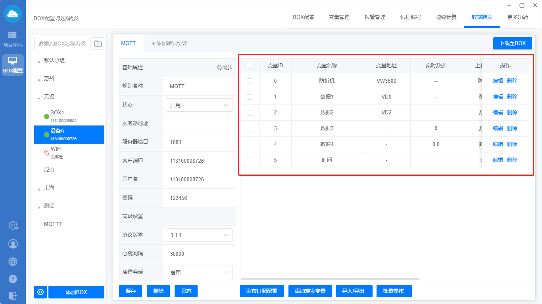The height and width of the screenshot is (304, 542).
Task: Open the help question mark icon
Action: 13,279
